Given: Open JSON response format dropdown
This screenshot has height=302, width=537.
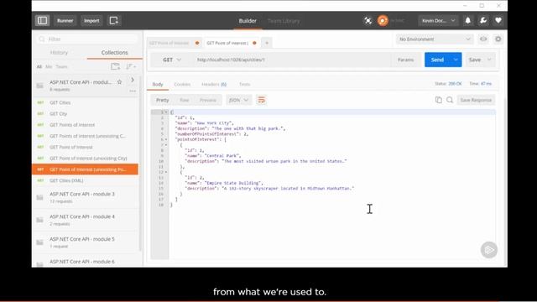Looking at the screenshot, I should pyautogui.click(x=238, y=100).
